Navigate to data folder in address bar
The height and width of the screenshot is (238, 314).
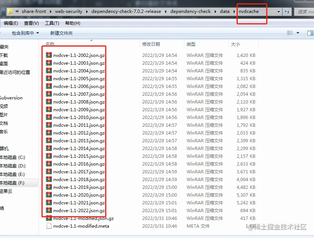pos(225,11)
